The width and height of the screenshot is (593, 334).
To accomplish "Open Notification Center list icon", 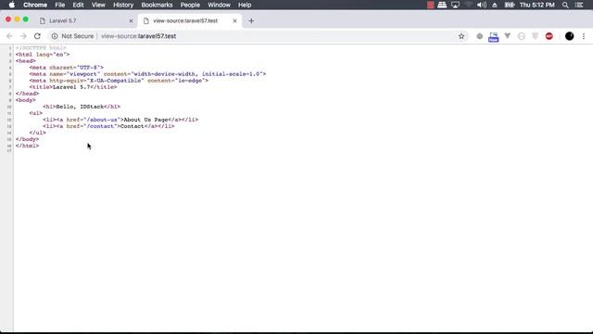I will click(x=579, y=5).
